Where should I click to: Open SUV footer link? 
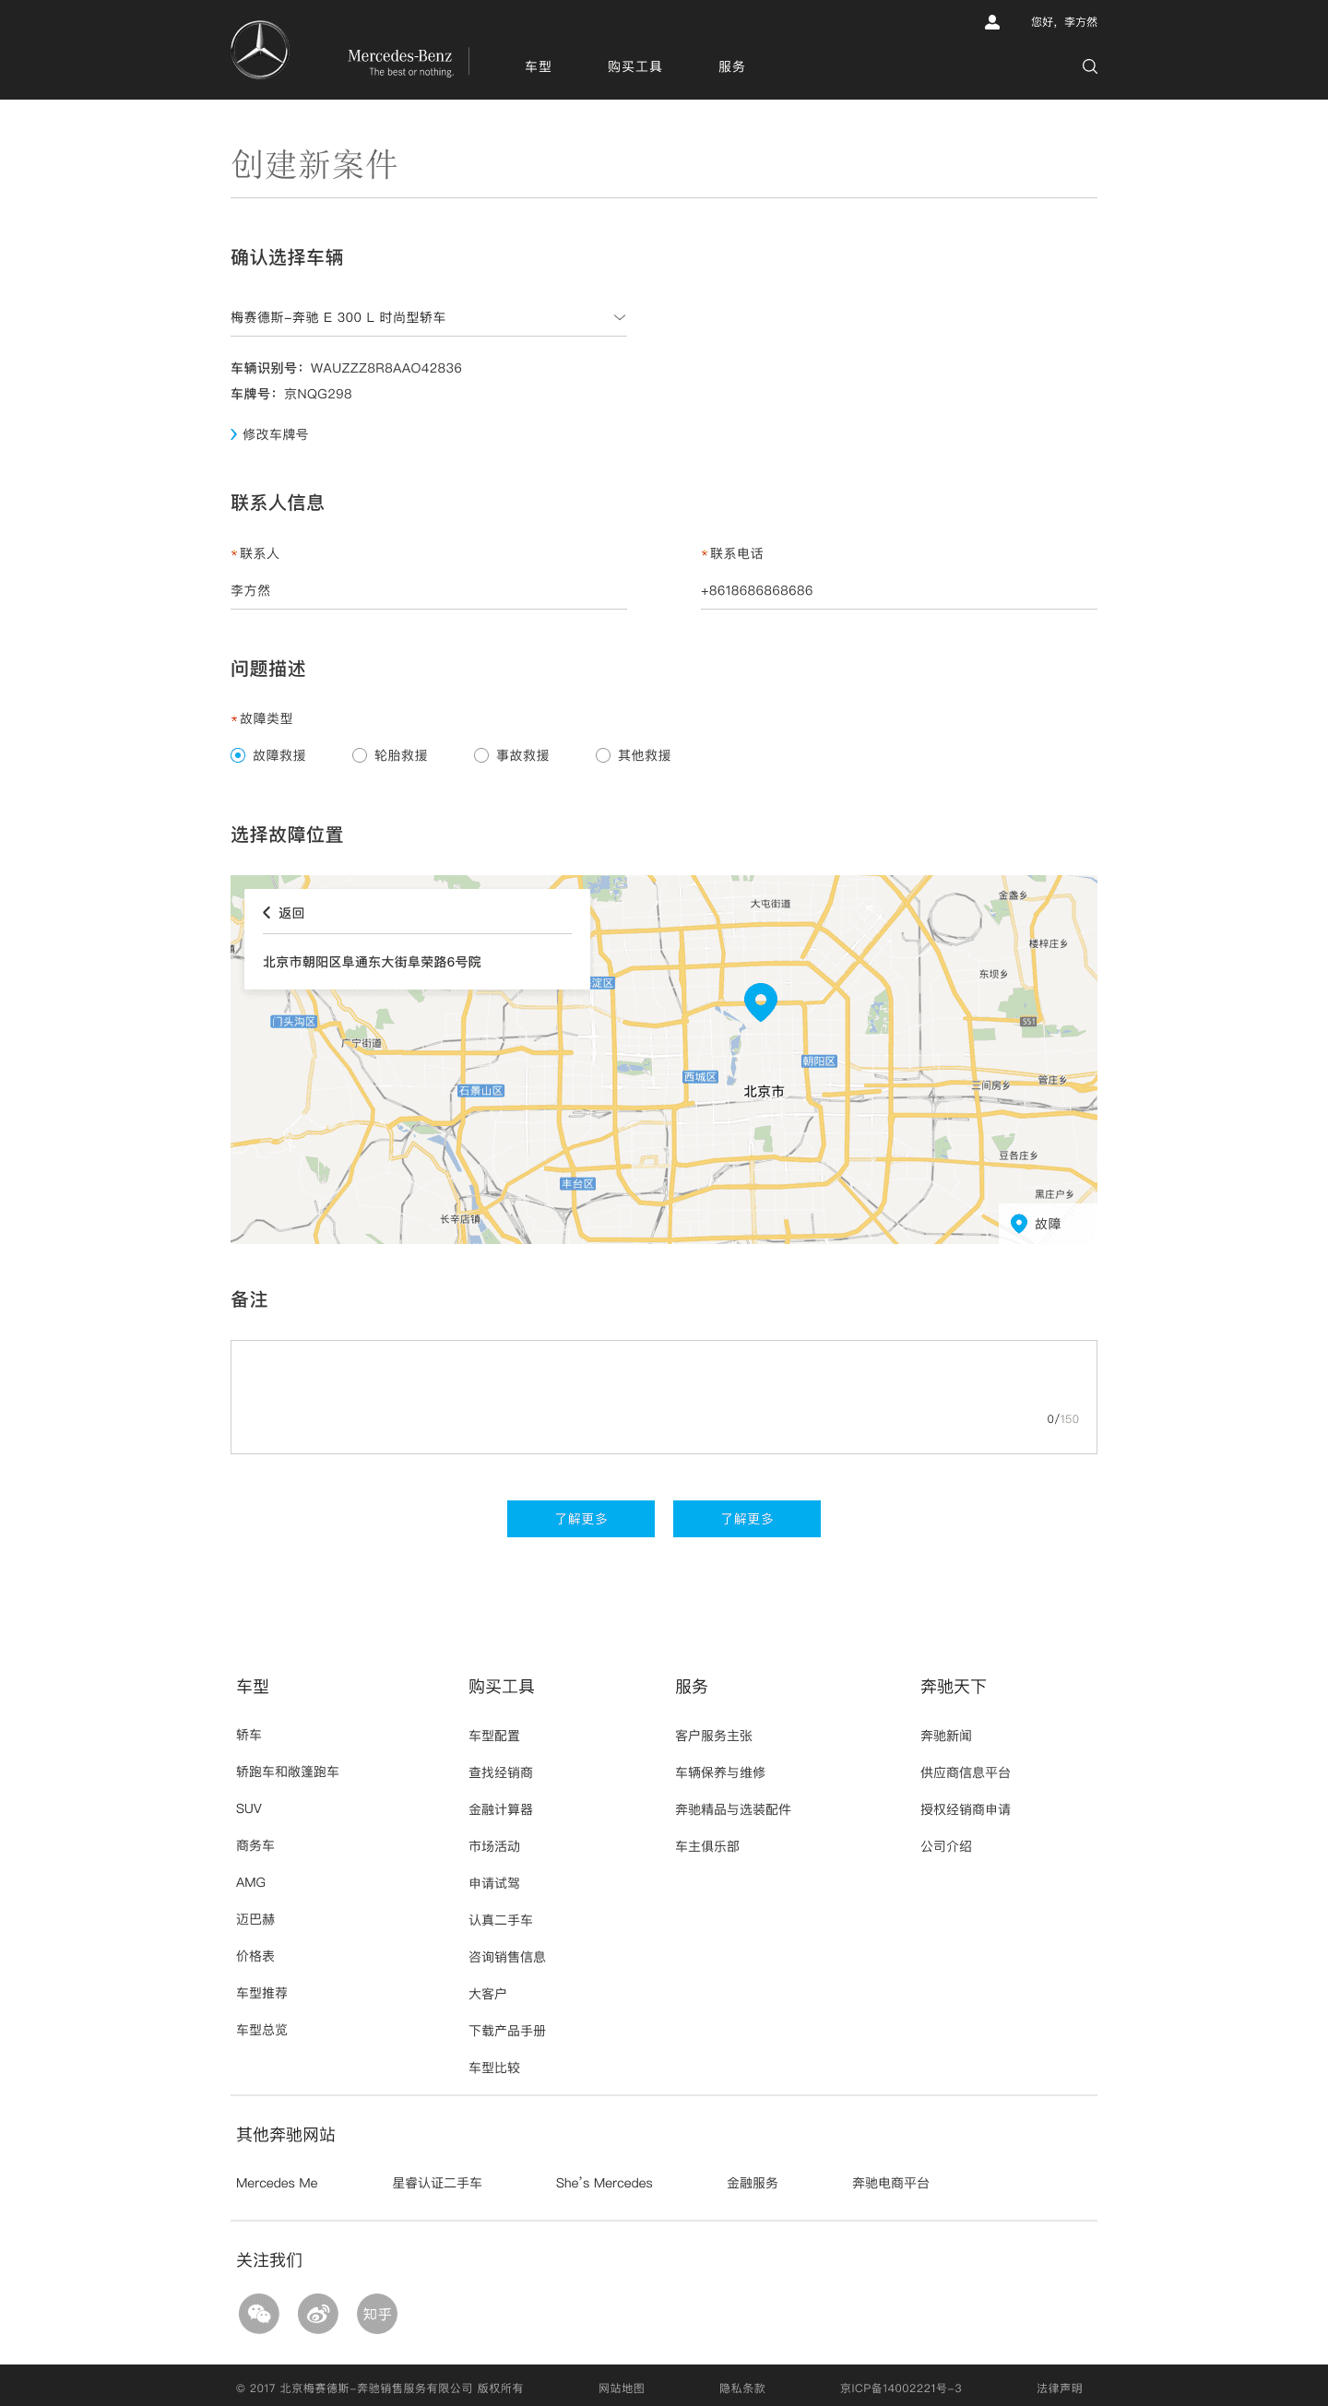pyautogui.click(x=248, y=1808)
